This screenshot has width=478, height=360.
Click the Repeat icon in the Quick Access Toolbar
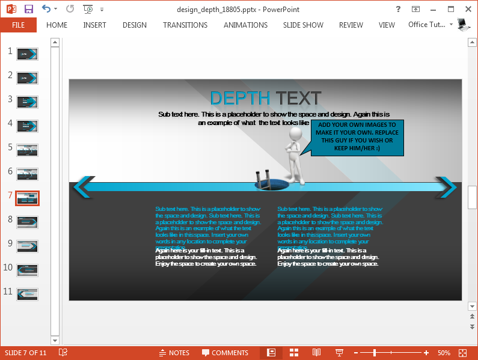(70, 9)
